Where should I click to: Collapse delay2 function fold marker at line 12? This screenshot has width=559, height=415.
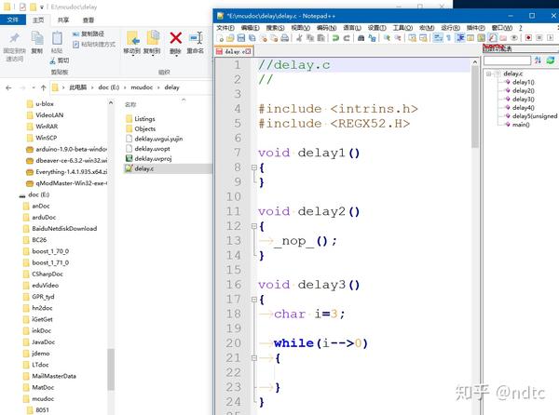point(253,226)
